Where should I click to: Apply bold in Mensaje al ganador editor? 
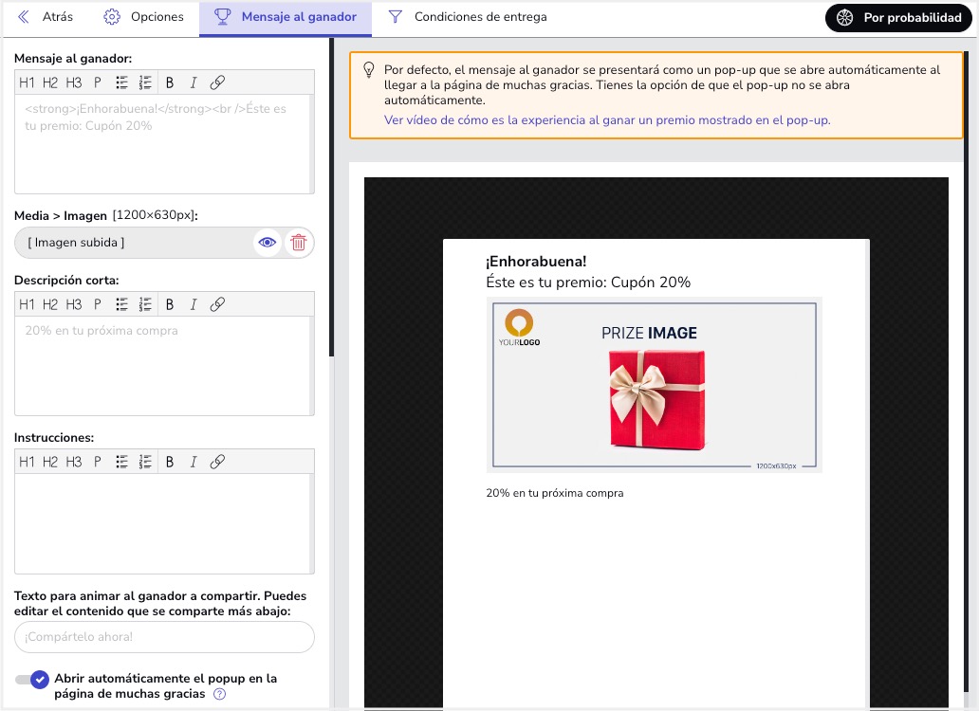(170, 82)
